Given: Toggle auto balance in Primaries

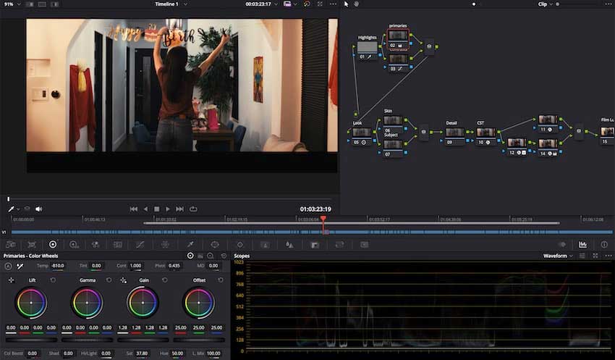Looking at the screenshot, I should [8, 266].
